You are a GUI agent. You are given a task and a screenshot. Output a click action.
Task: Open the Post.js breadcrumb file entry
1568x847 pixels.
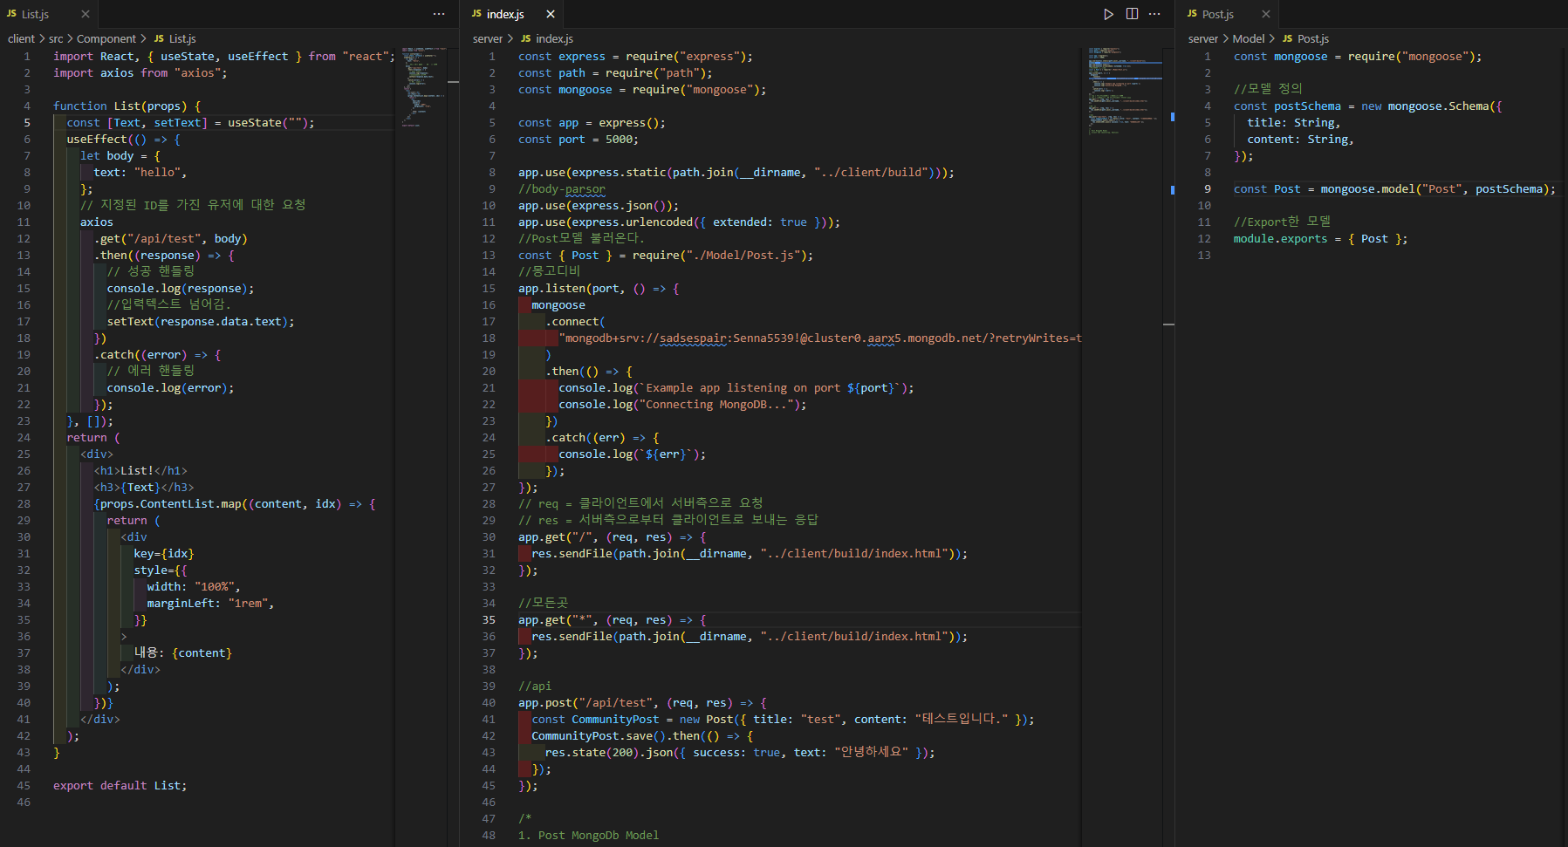tap(1305, 39)
